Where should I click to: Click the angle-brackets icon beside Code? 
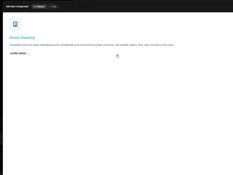[50, 7]
